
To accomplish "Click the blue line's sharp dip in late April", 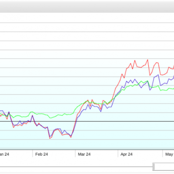I will (x=150, y=90).
